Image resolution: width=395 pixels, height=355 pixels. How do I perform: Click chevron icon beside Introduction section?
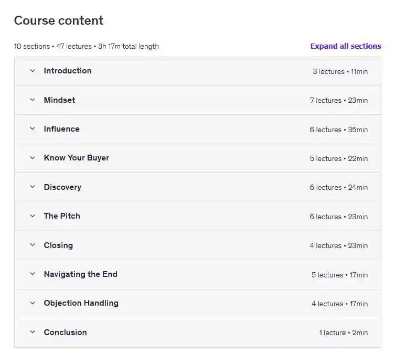click(33, 71)
